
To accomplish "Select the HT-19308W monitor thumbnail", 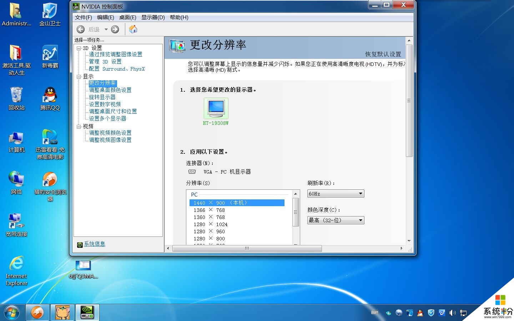I will pos(216,108).
